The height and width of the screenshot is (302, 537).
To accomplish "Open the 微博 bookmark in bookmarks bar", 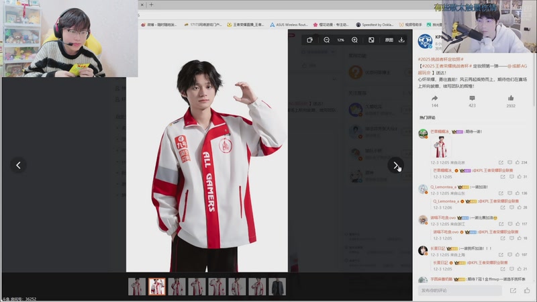I will (x=158, y=25).
